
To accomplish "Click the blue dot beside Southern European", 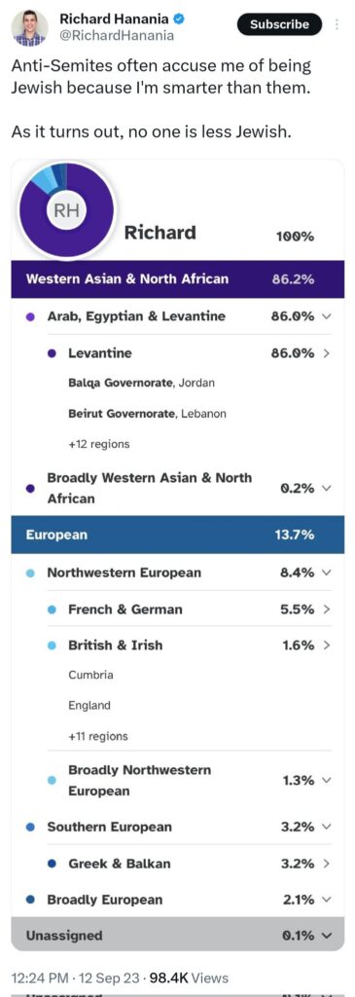I will click(30, 828).
